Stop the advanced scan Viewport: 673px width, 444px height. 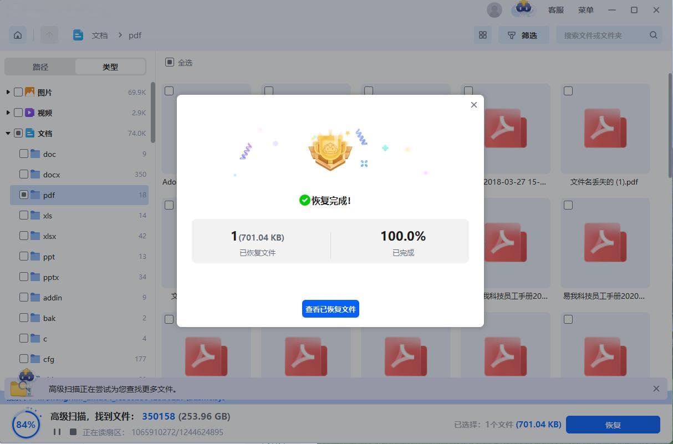click(x=73, y=432)
